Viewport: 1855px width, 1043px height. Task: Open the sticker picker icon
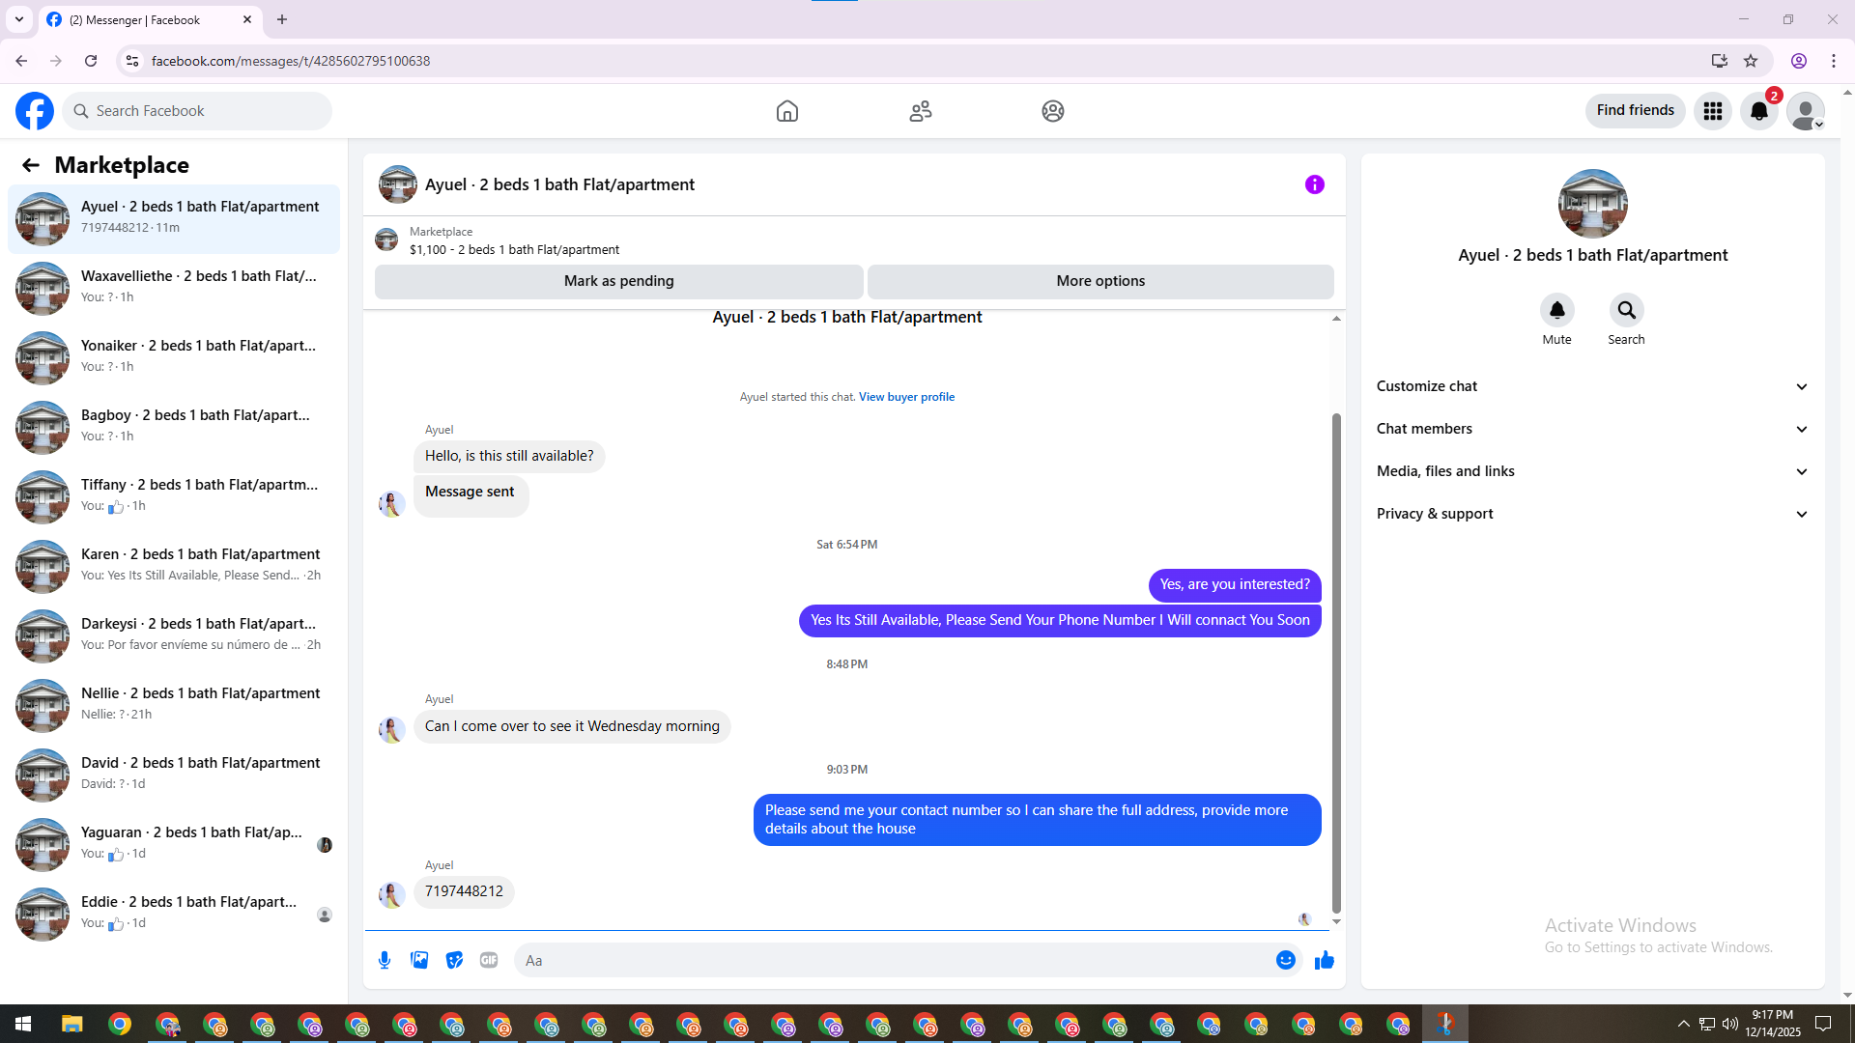tap(454, 960)
